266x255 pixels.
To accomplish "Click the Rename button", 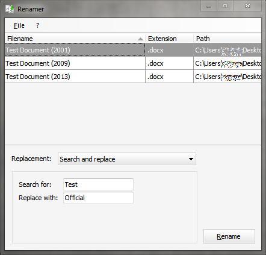I will (x=229, y=236).
